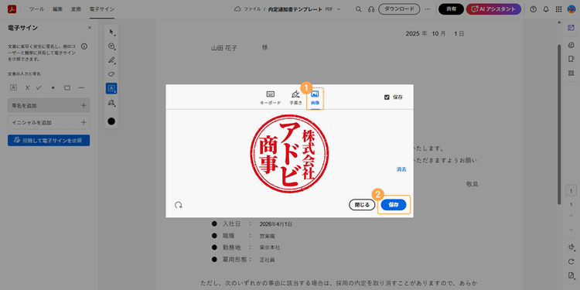Screen dimensions: 580x290
Task: Select the rounded rectangle fill tool
Action: (x=67, y=87)
